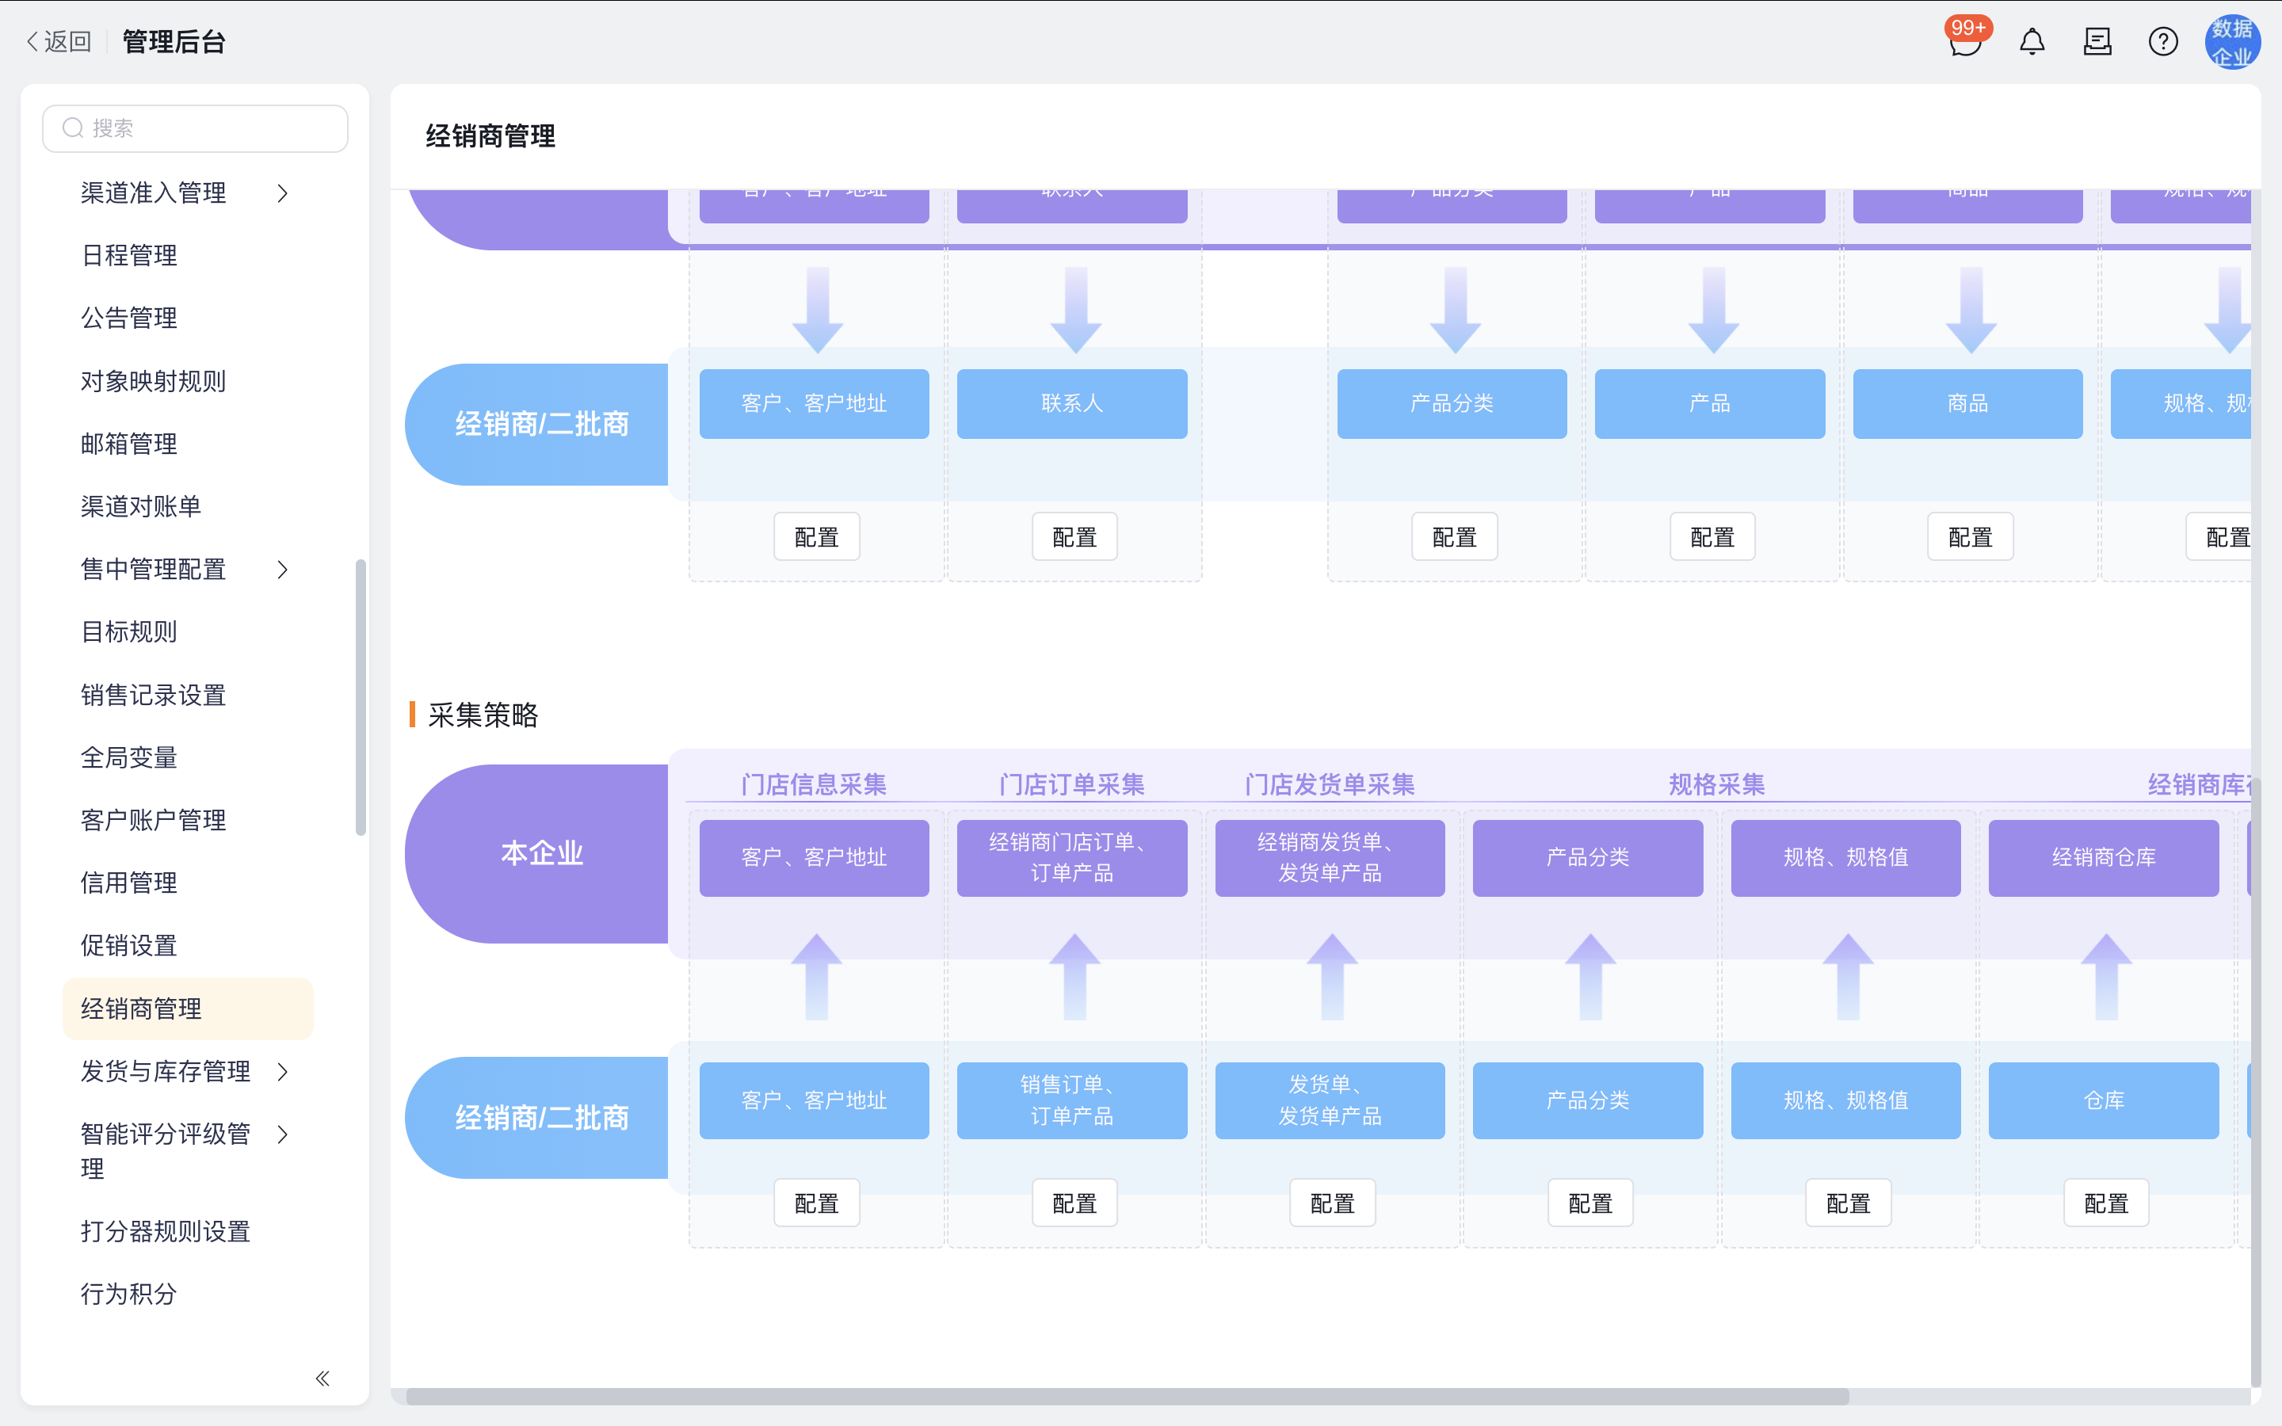2282x1426 pixels.
Task: Click the back arrow 返回
Action: tap(59, 41)
